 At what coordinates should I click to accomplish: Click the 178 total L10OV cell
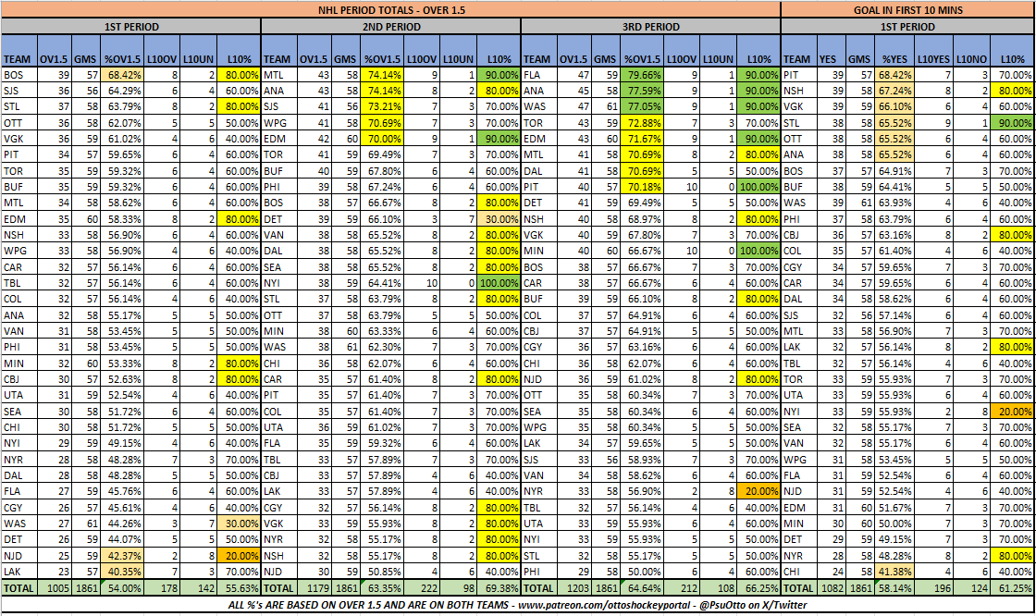click(x=162, y=587)
